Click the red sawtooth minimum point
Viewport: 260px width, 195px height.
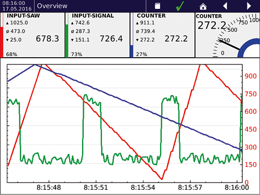(162, 179)
